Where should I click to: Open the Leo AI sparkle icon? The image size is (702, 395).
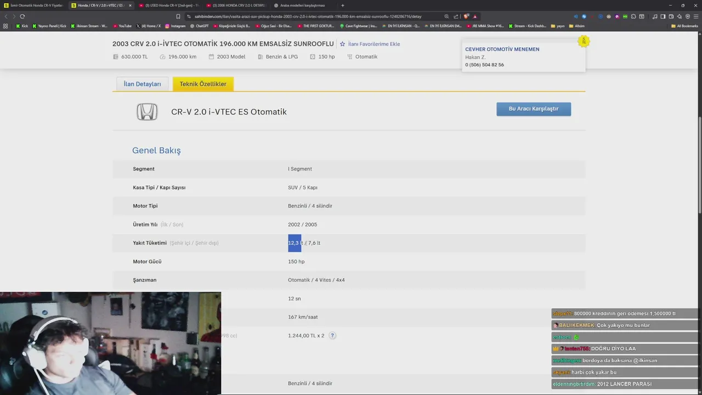click(680, 16)
